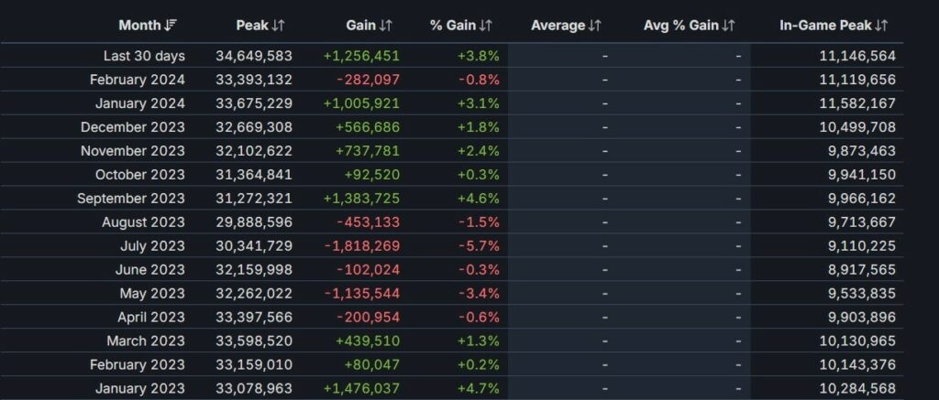
Task: Click the -3.4% value for May 2023
Action: click(480, 294)
